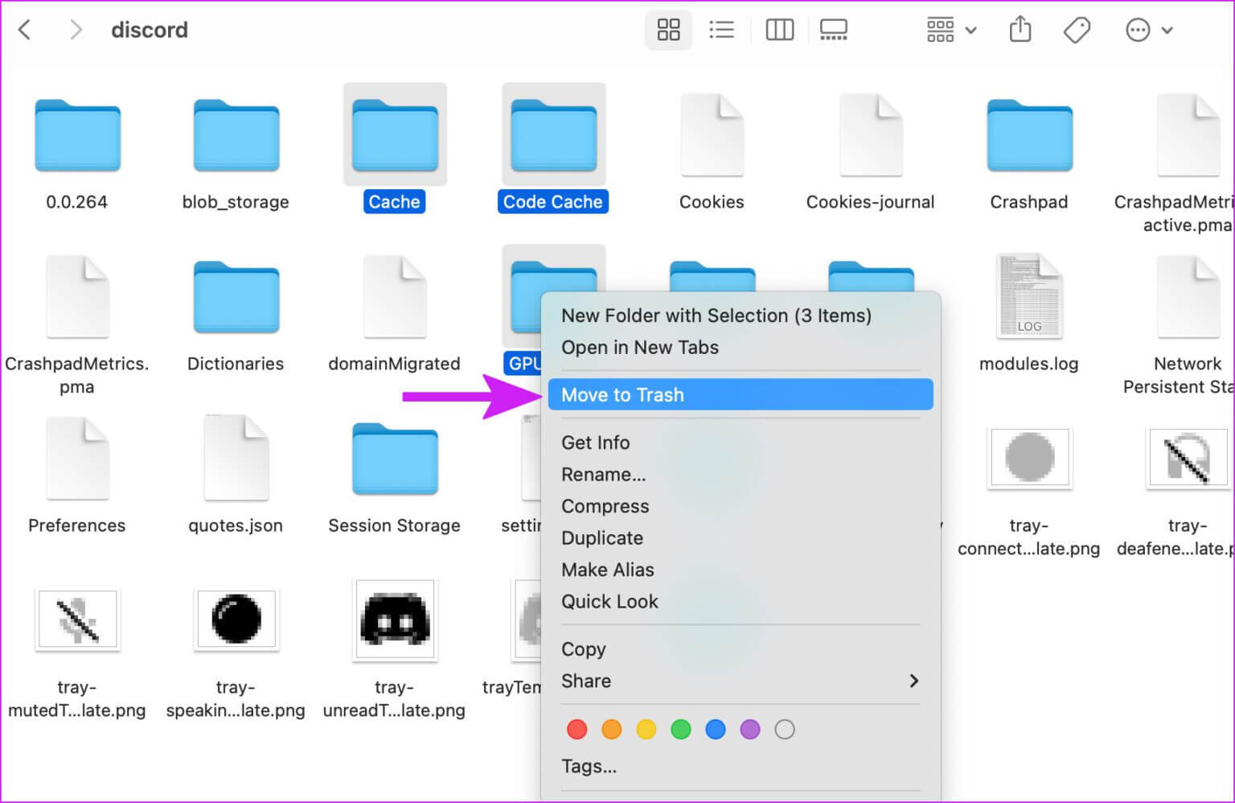Select the Crashpad folder

click(x=1029, y=135)
